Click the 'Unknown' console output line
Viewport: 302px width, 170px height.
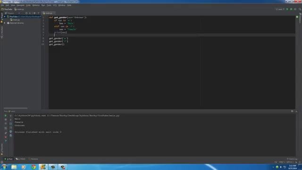coord(20,126)
